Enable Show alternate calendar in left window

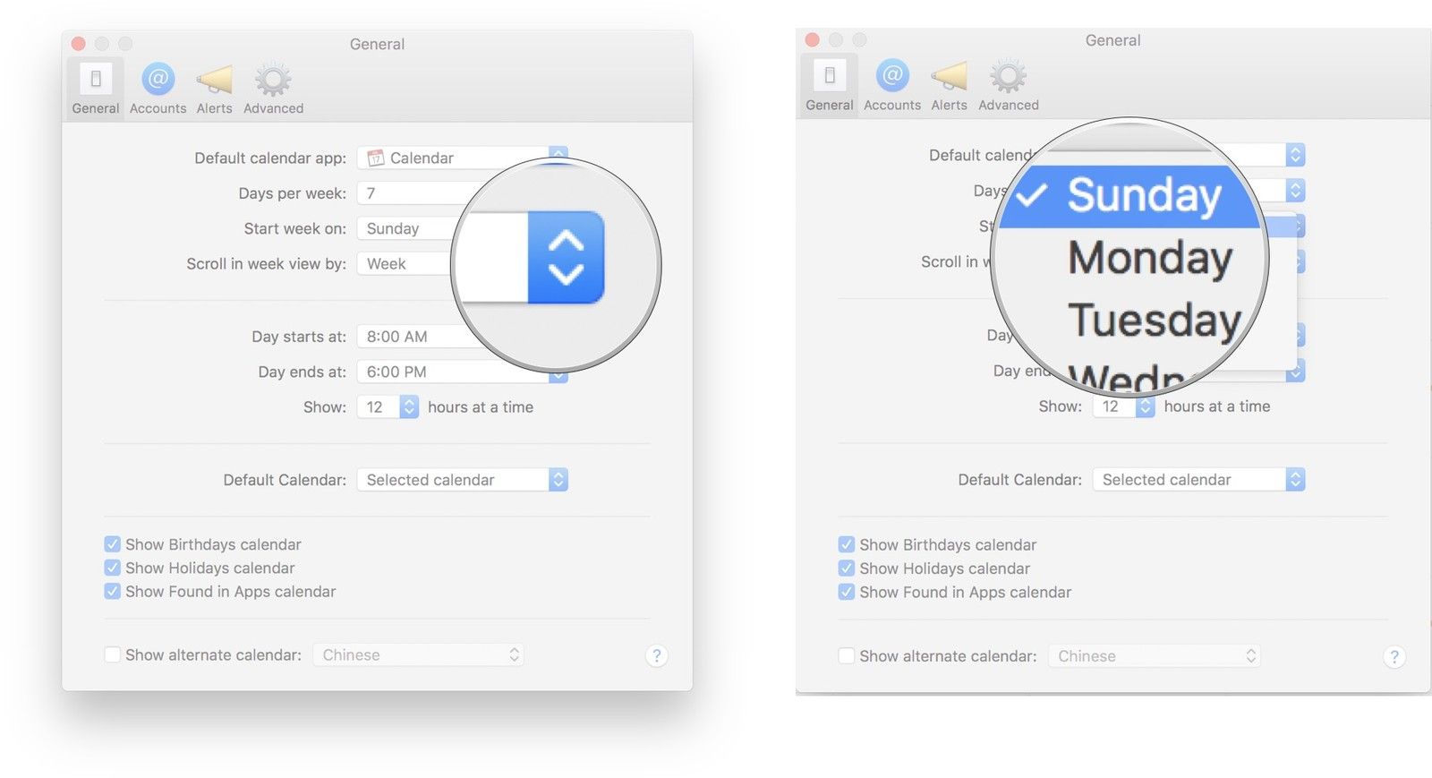click(113, 655)
